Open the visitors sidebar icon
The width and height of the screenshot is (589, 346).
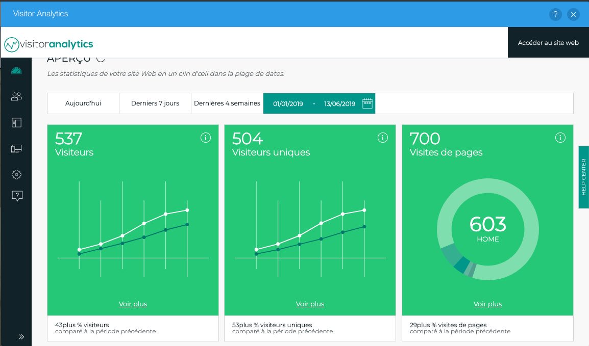click(x=16, y=97)
